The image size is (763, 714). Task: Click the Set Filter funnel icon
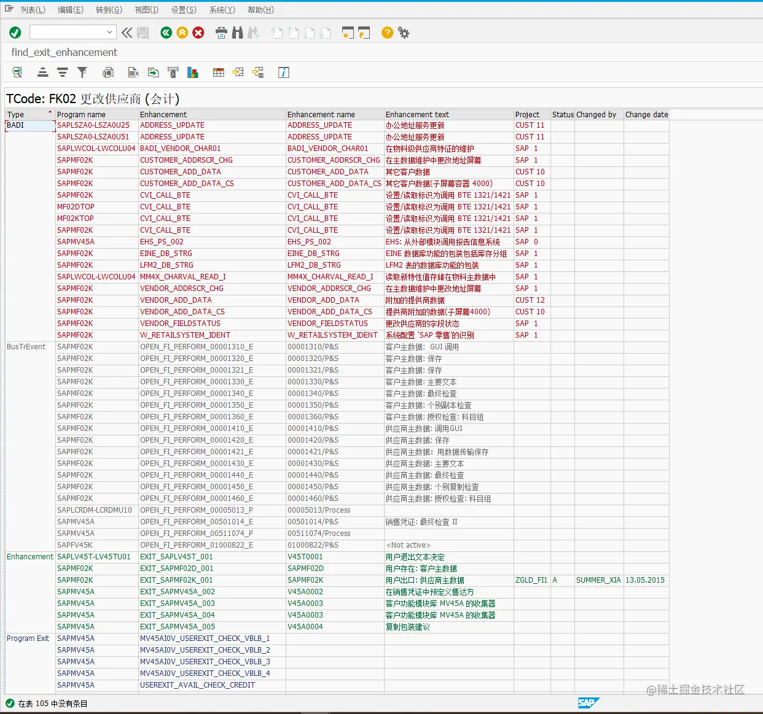[82, 72]
